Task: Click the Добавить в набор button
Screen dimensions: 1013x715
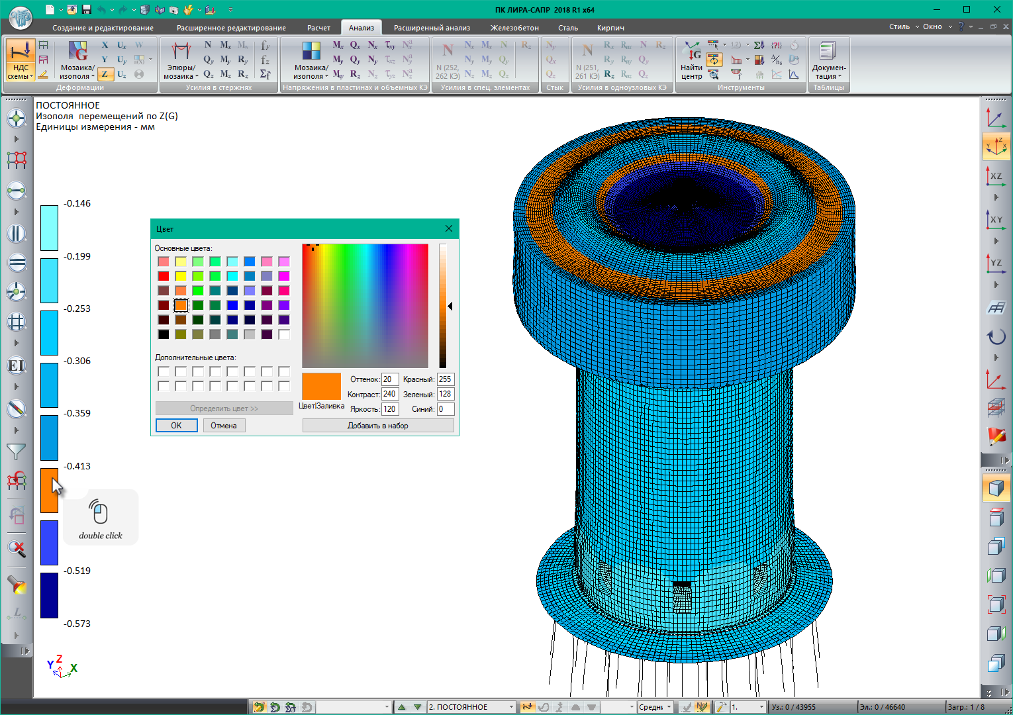Action: coord(377,426)
